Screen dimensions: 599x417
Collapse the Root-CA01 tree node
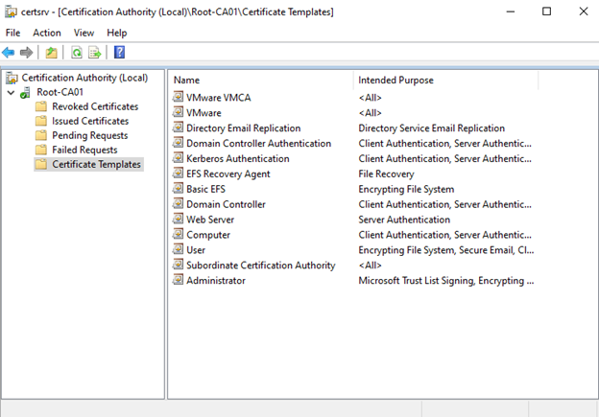pos(11,93)
